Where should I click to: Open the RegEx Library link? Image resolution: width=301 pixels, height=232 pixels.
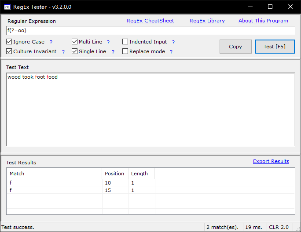pos(207,21)
